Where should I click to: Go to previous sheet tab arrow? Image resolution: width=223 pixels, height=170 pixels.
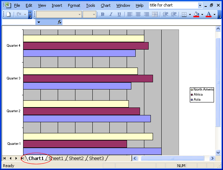10,158
